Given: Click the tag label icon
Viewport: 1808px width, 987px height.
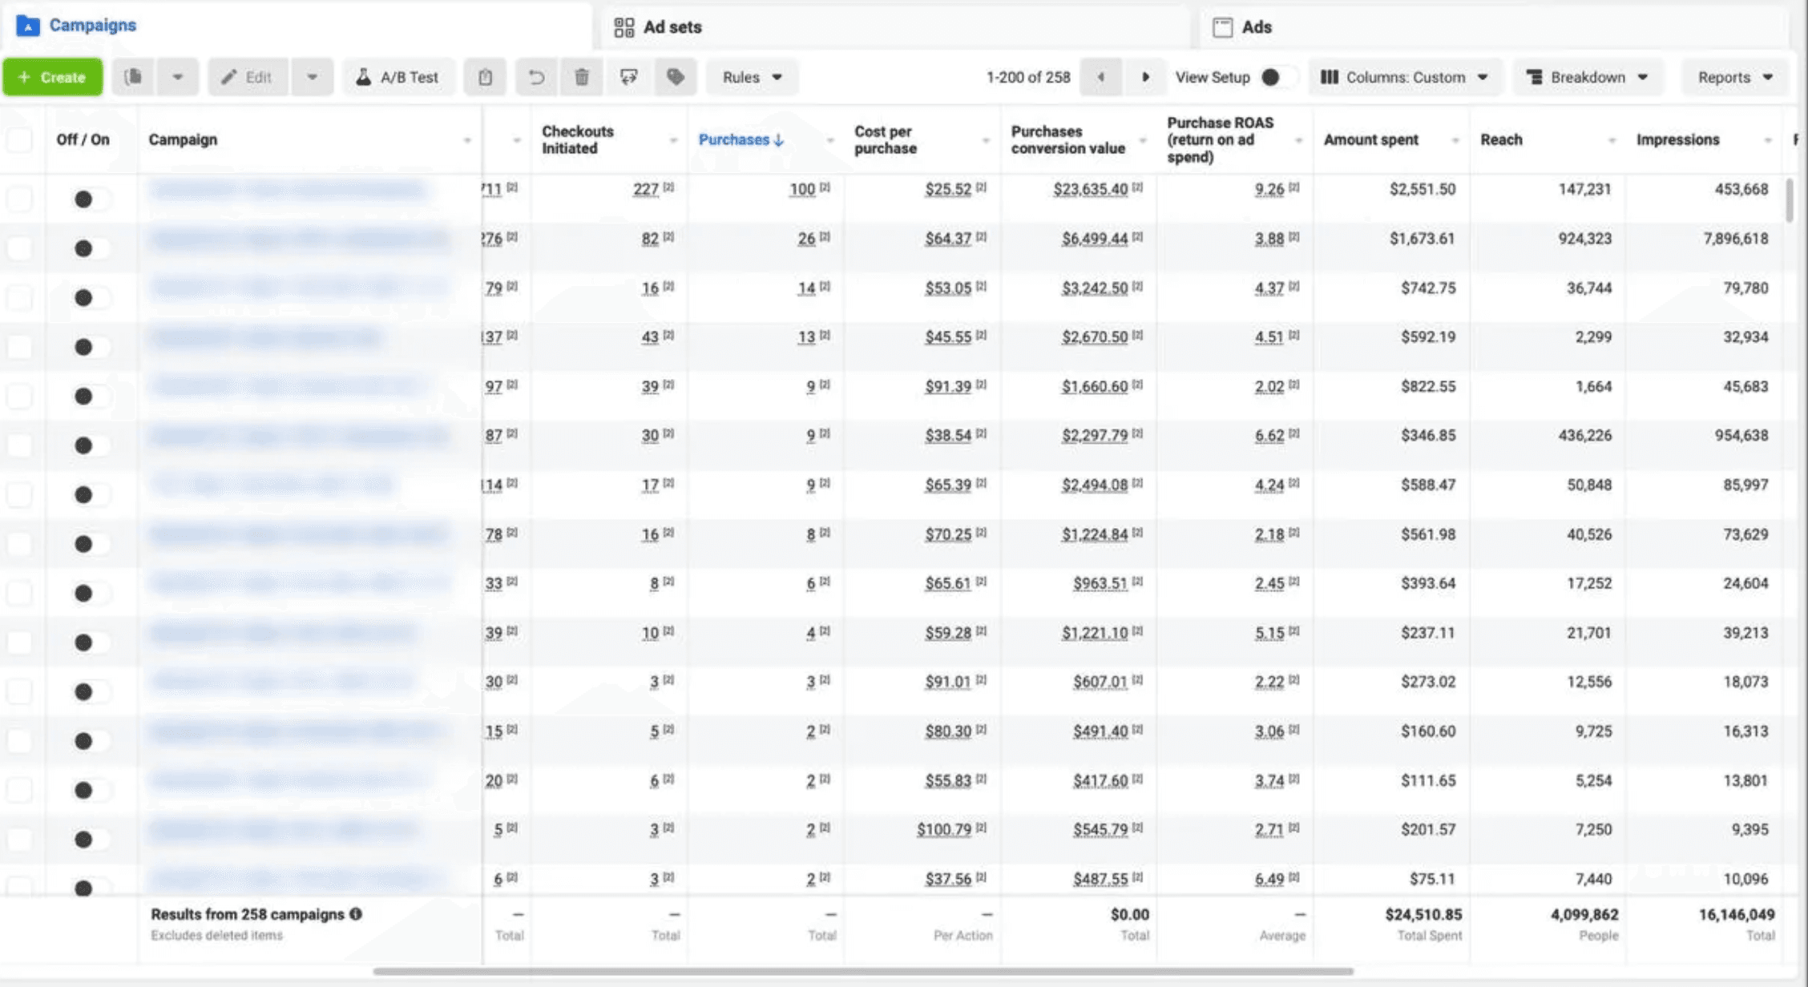Looking at the screenshot, I should point(676,77).
